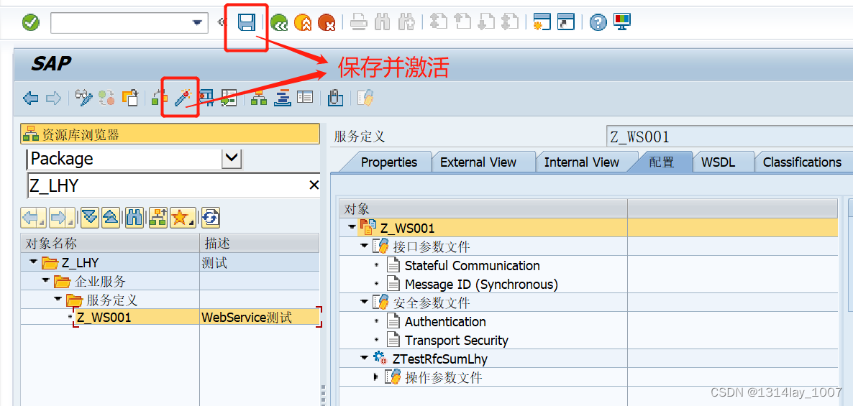Click the tree Expand All double-down icon
Viewport: 853px width, 406px height.
point(90,218)
